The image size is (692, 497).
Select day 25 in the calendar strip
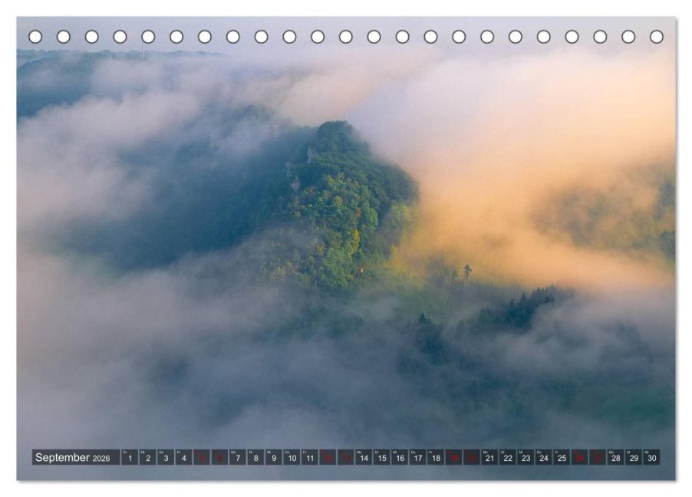point(562,458)
